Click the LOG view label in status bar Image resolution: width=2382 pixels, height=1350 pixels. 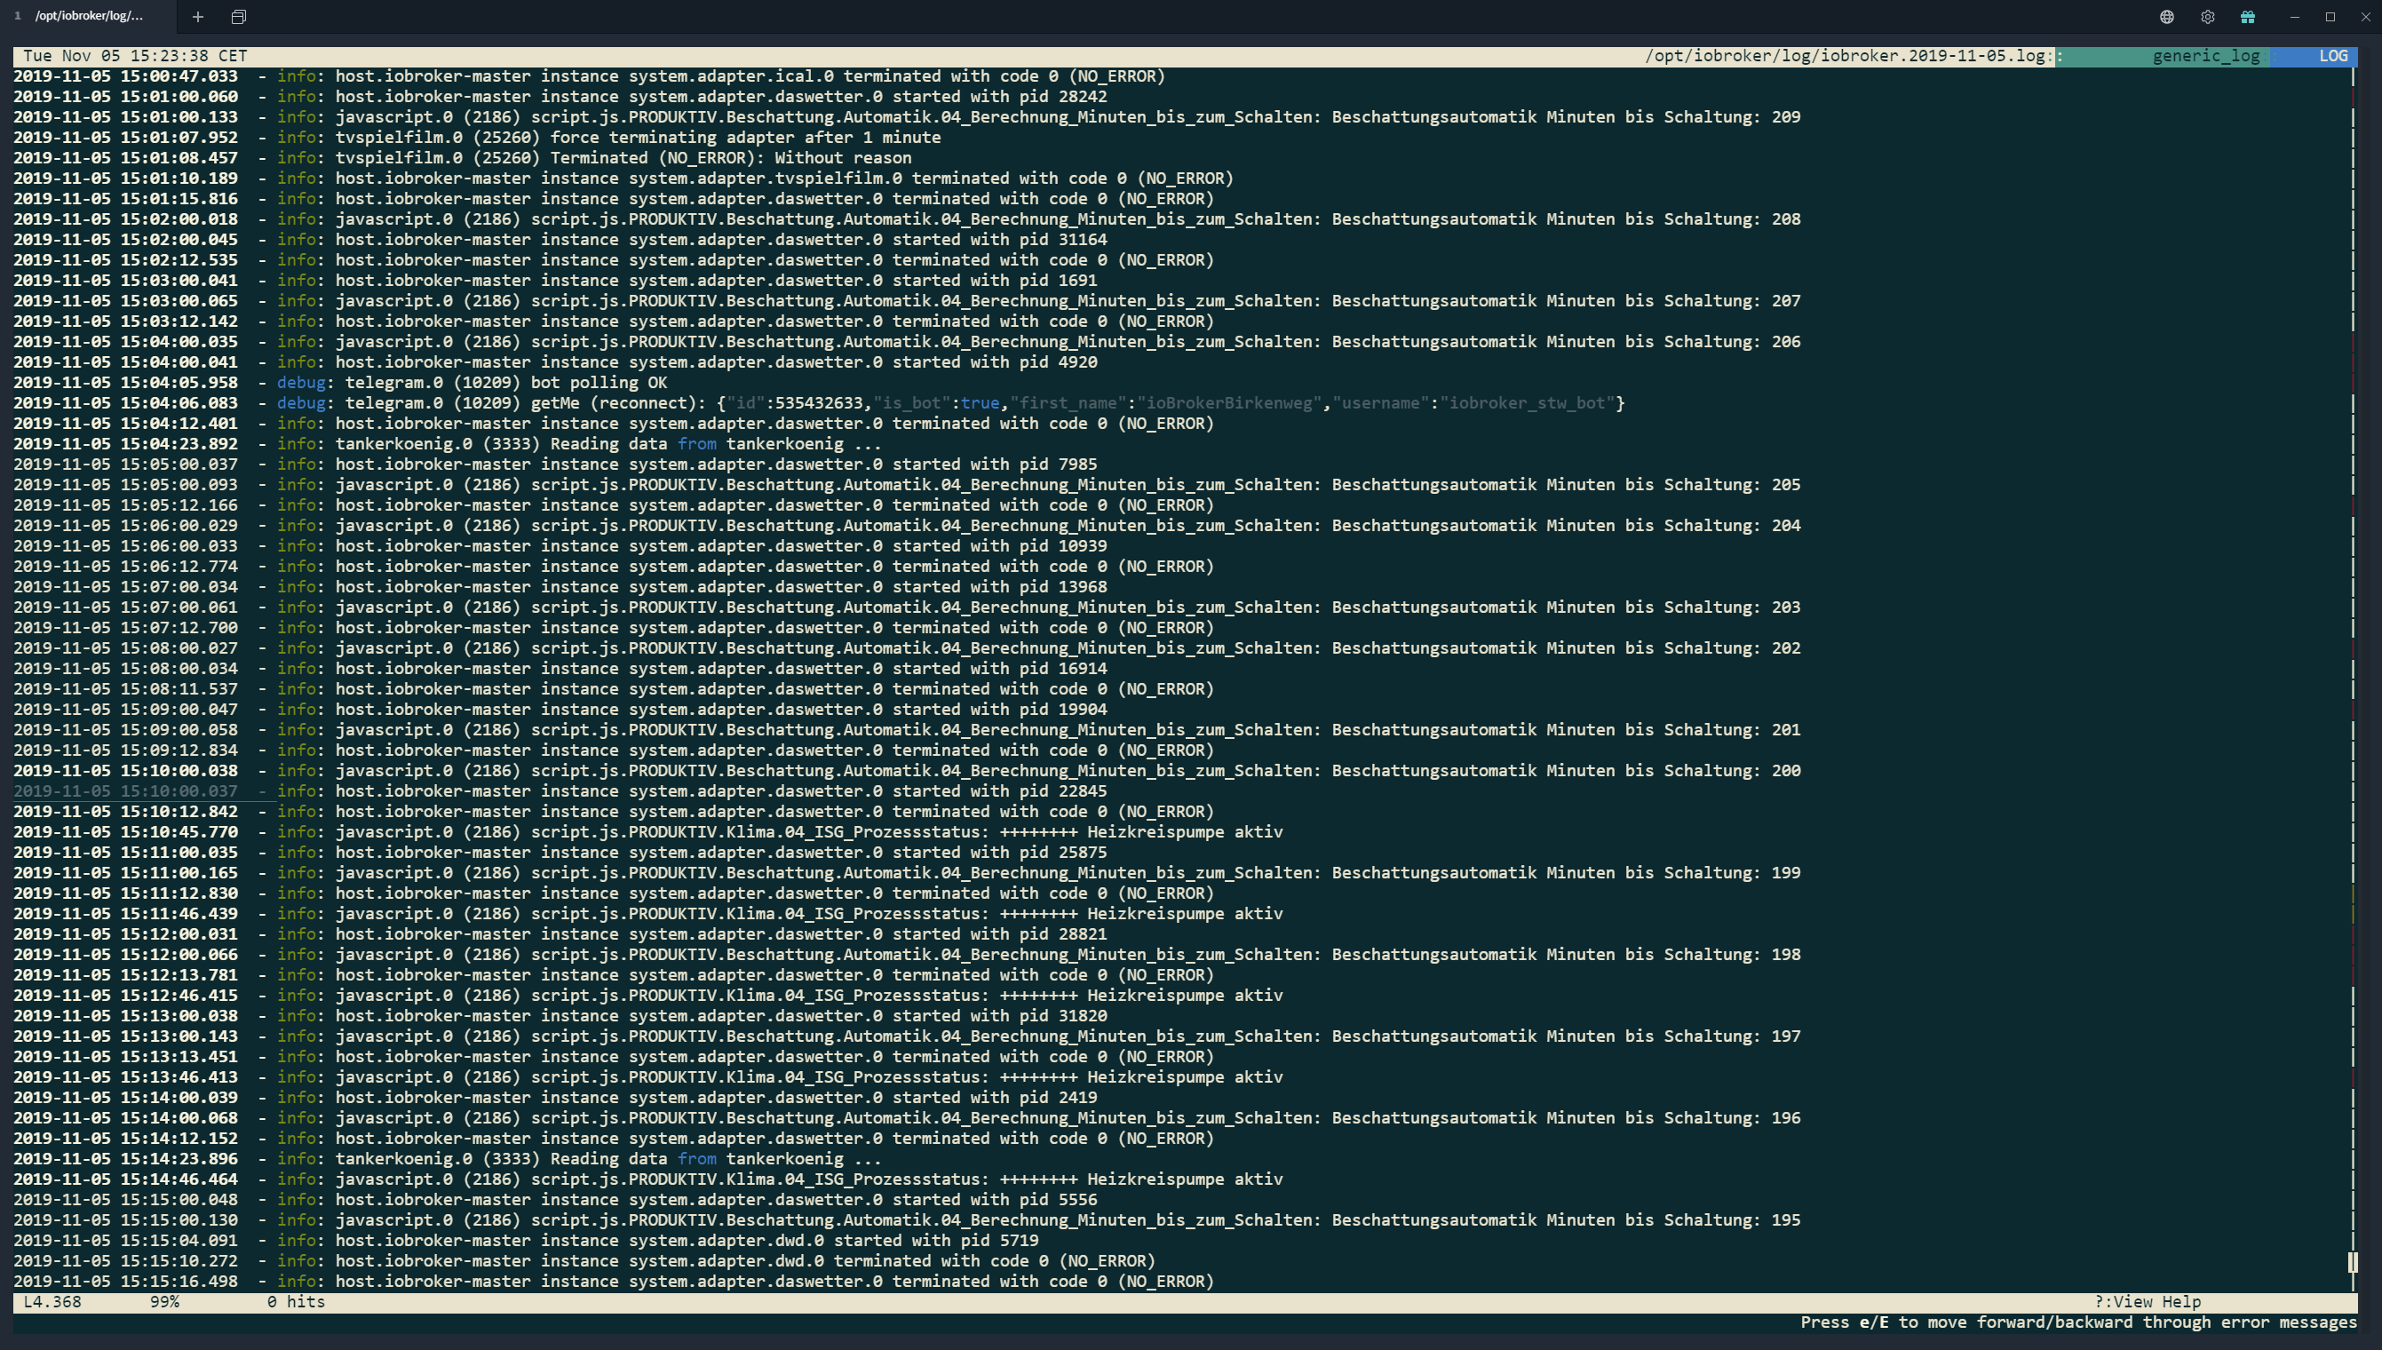pos(2332,56)
